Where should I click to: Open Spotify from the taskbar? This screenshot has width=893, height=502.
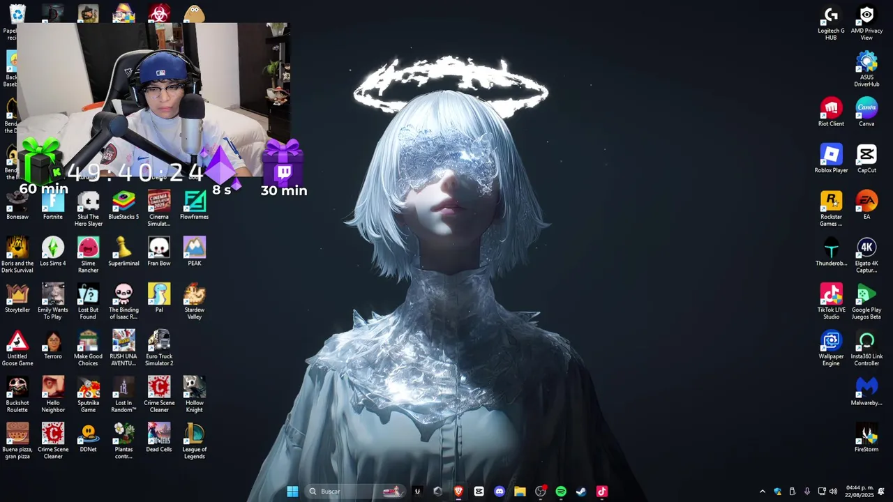pyautogui.click(x=561, y=492)
